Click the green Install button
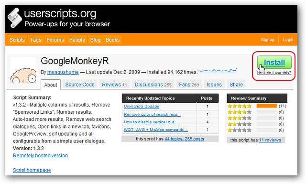The image size is (306, 184). [x=274, y=63]
